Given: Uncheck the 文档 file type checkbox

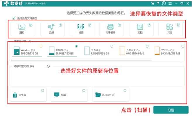Looking at the screenshot, I should tap(149, 25).
